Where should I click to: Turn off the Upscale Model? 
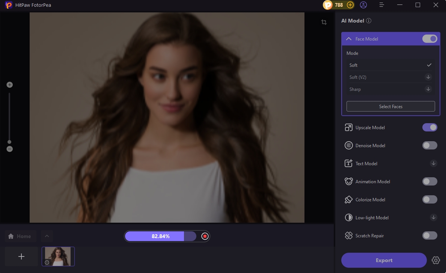[429, 127]
